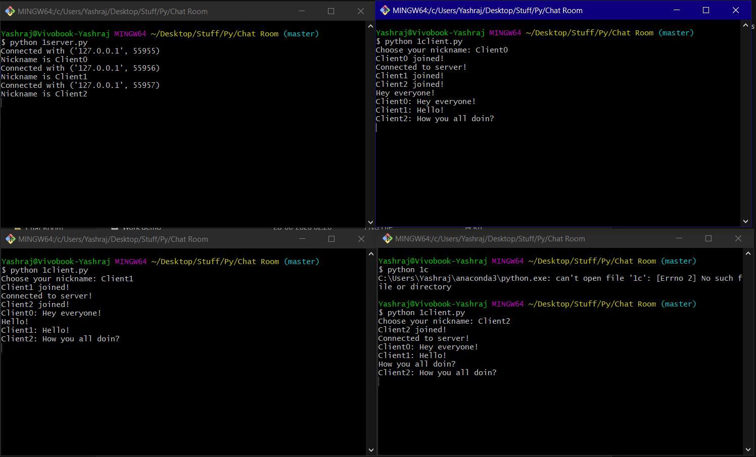This screenshot has height=457, width=756.
Task: Click typed 'Hello!' line in Client1 window
Action: click(15, 322)
